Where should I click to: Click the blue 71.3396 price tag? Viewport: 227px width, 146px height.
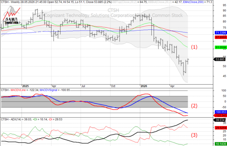(x=221, y=33)
